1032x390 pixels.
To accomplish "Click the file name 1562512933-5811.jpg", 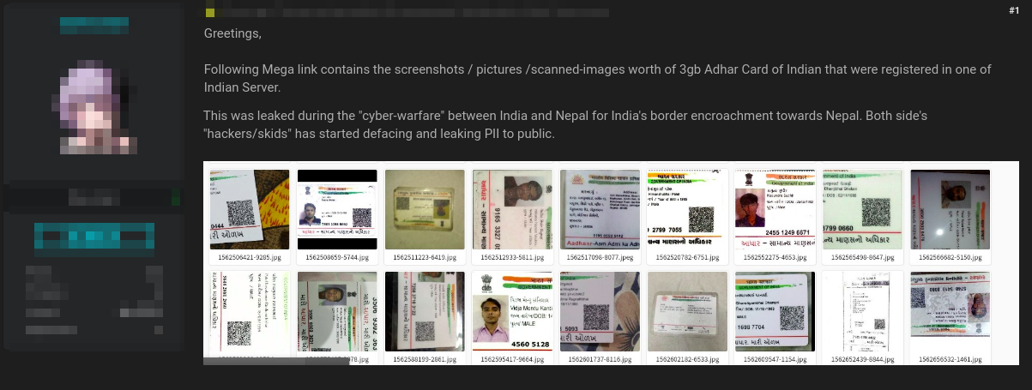I will tap(512, 257).
